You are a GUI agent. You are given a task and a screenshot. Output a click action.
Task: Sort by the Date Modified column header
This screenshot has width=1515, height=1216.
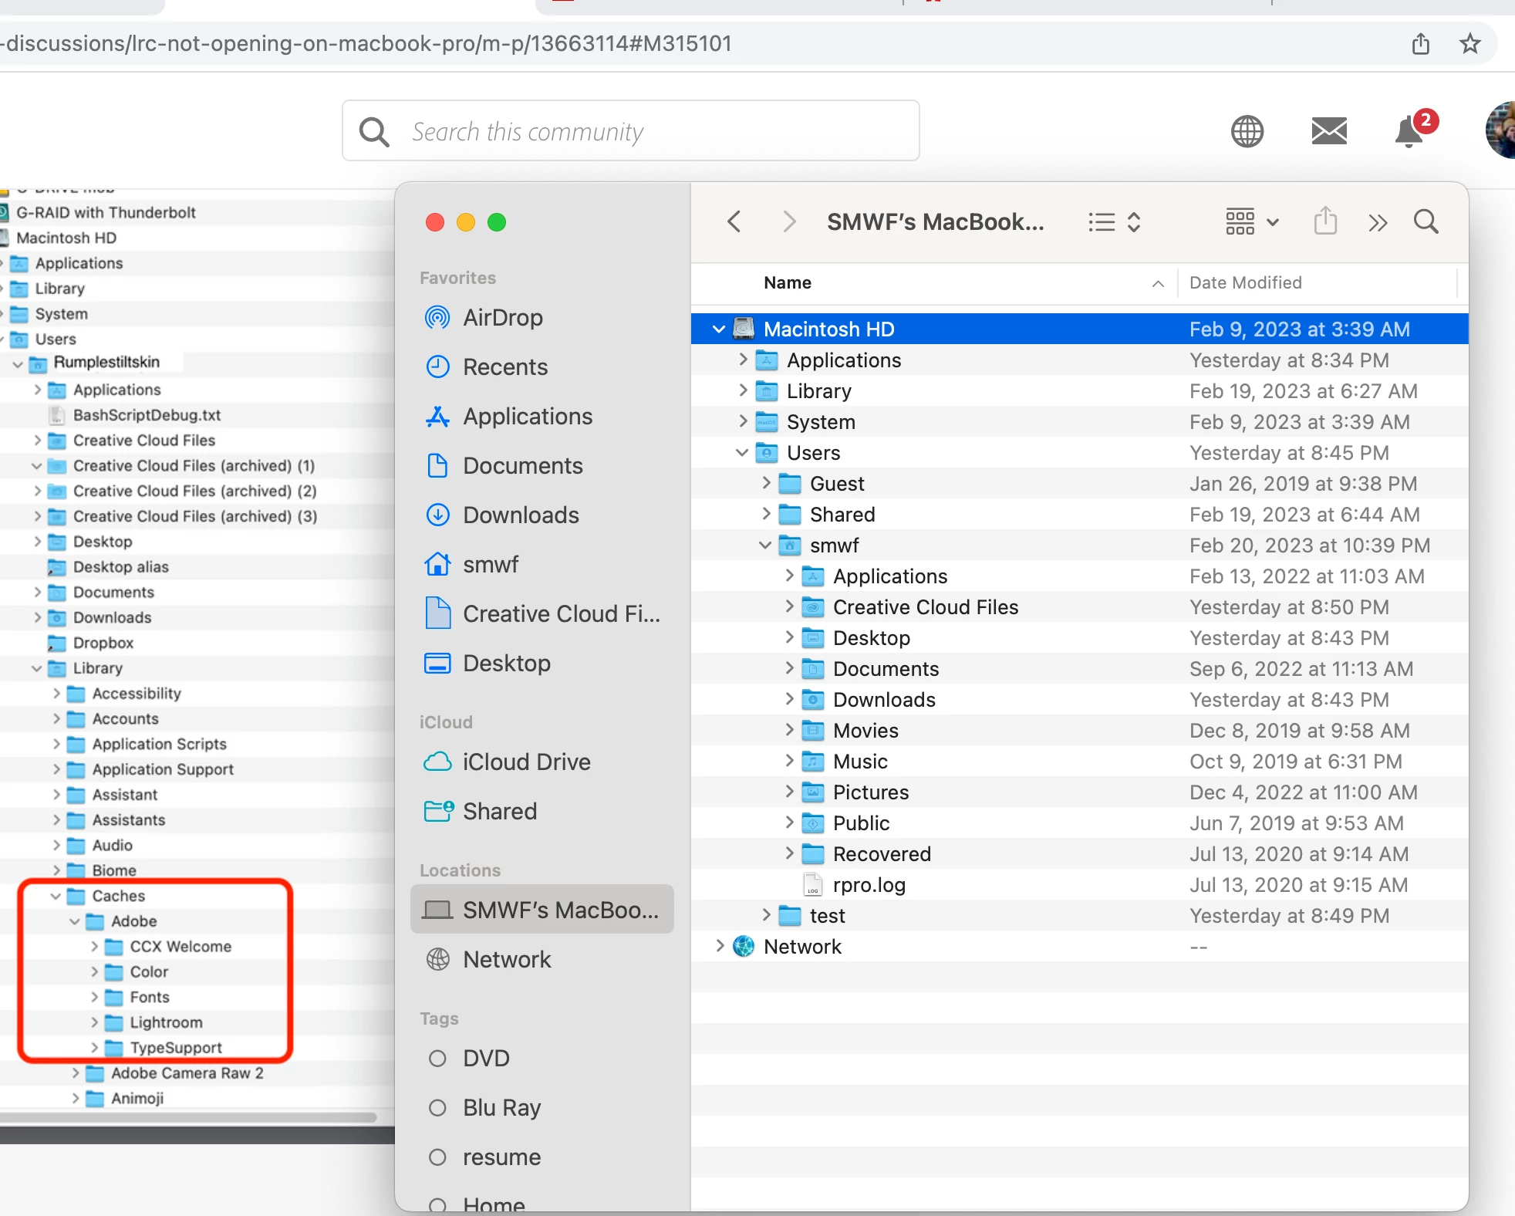tap(1245, 282)
